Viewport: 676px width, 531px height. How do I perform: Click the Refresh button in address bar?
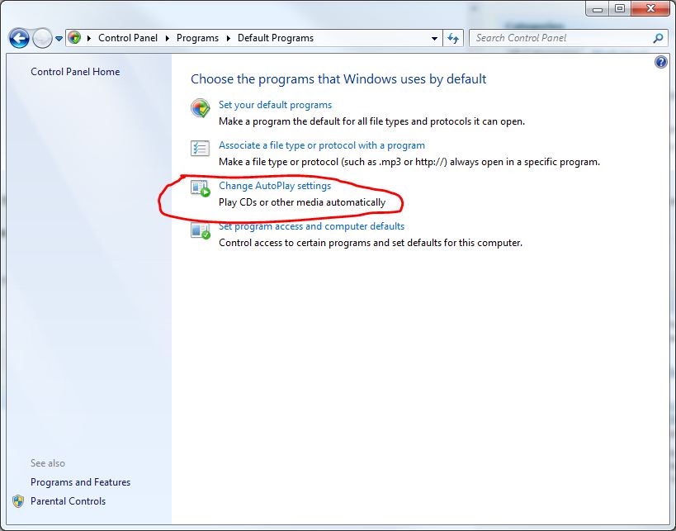452,38
